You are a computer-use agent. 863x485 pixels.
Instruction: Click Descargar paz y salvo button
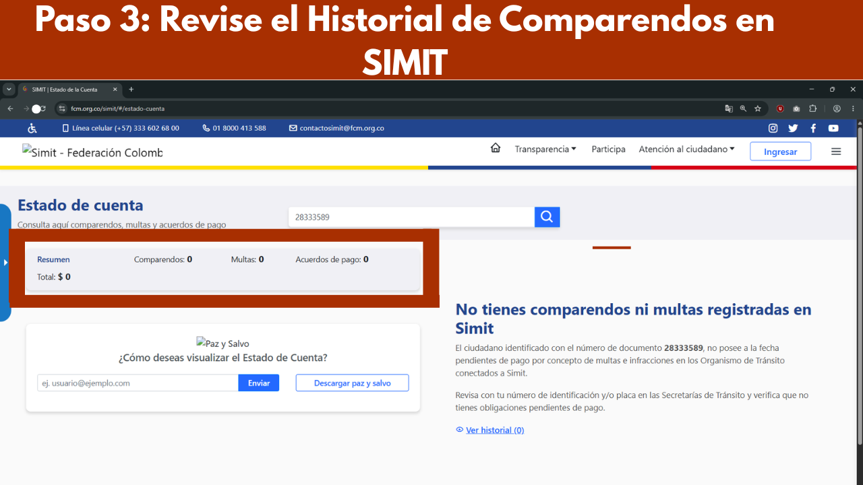pyautogui.click(x=352, y=383)
